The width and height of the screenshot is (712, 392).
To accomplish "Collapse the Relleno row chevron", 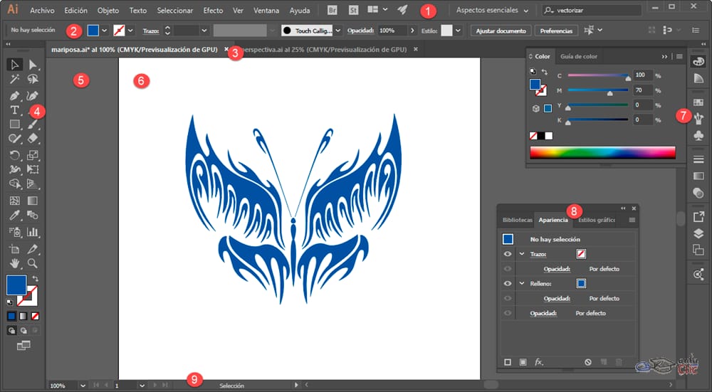I will [x=522, y=284].
